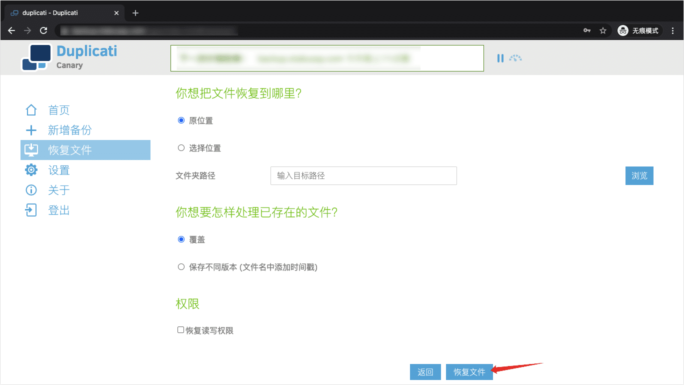
Task: Click the 无痕模式 incognito indicator
Action: tap(639, 30)
